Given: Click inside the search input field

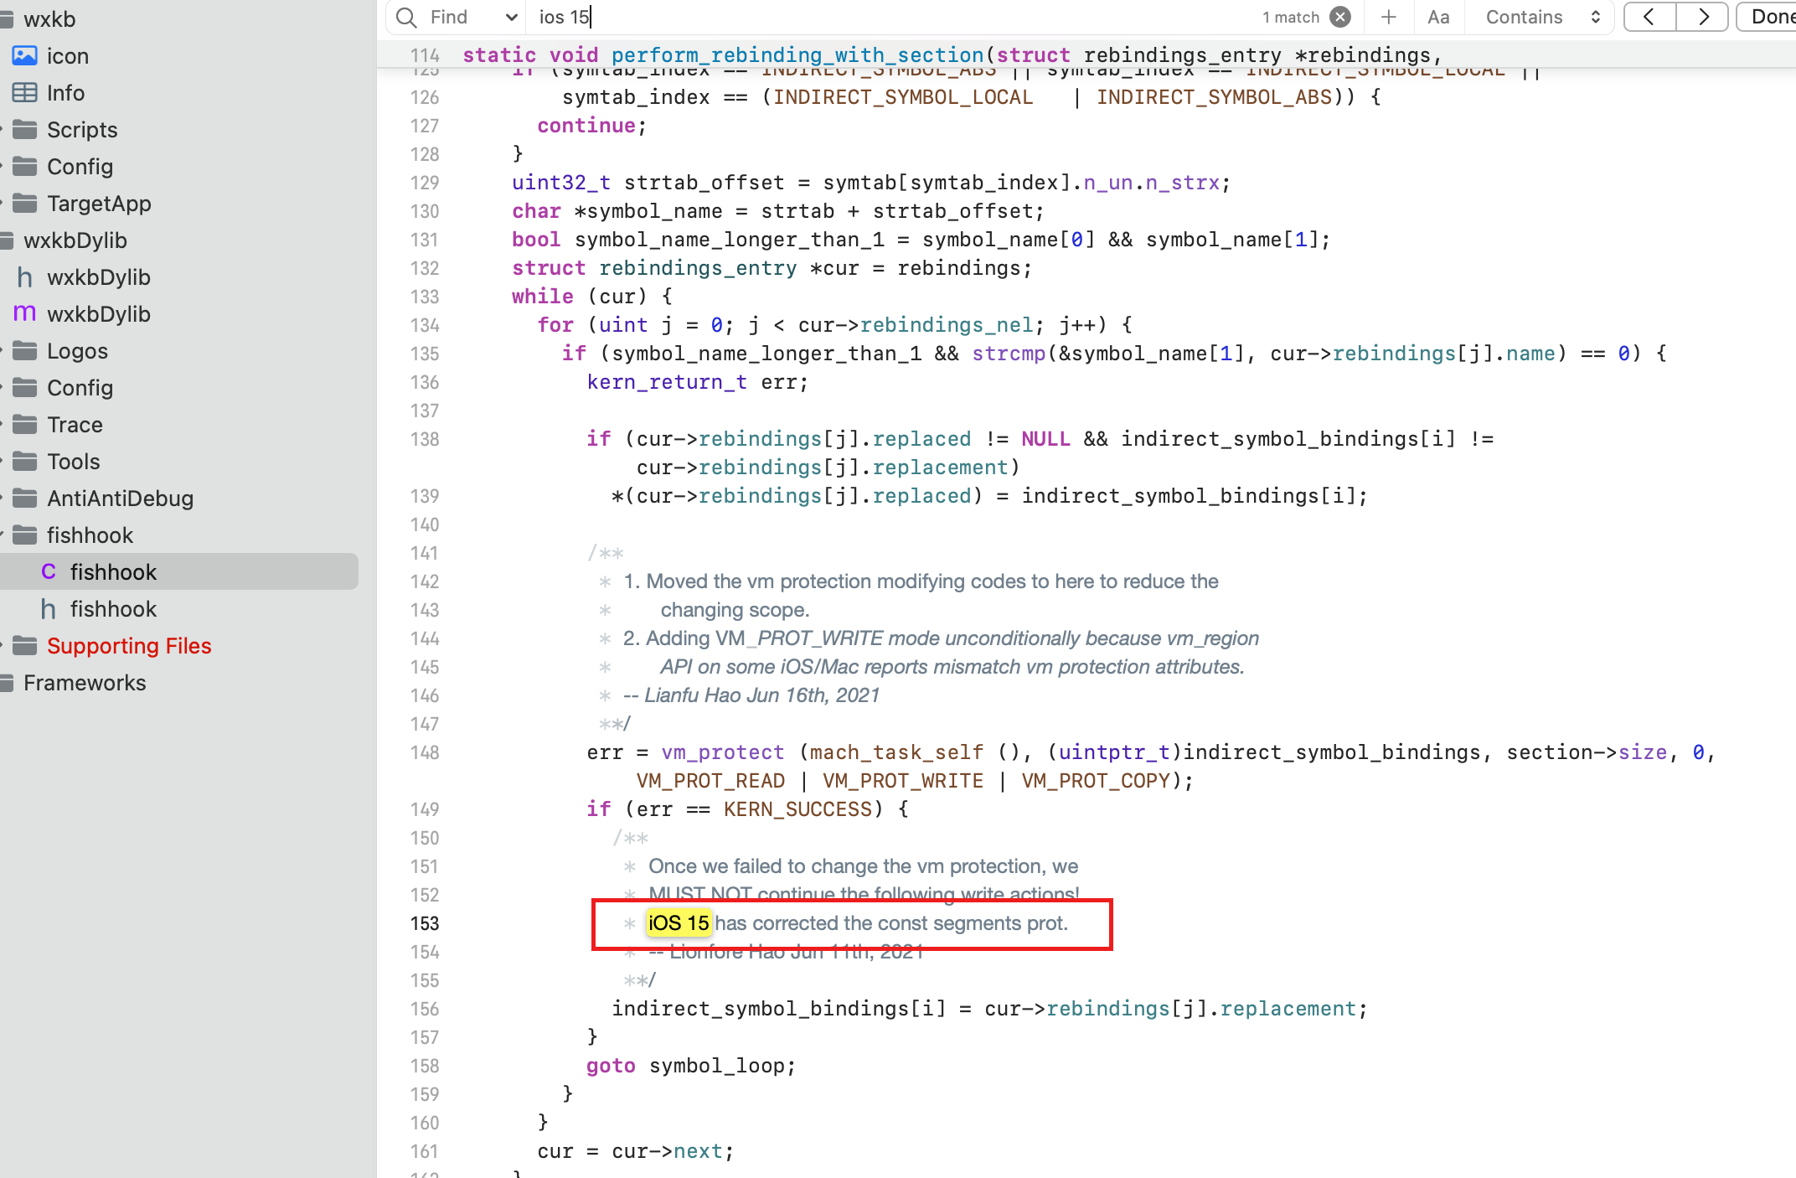Looking at the screenshot, I should pos(754,17).
